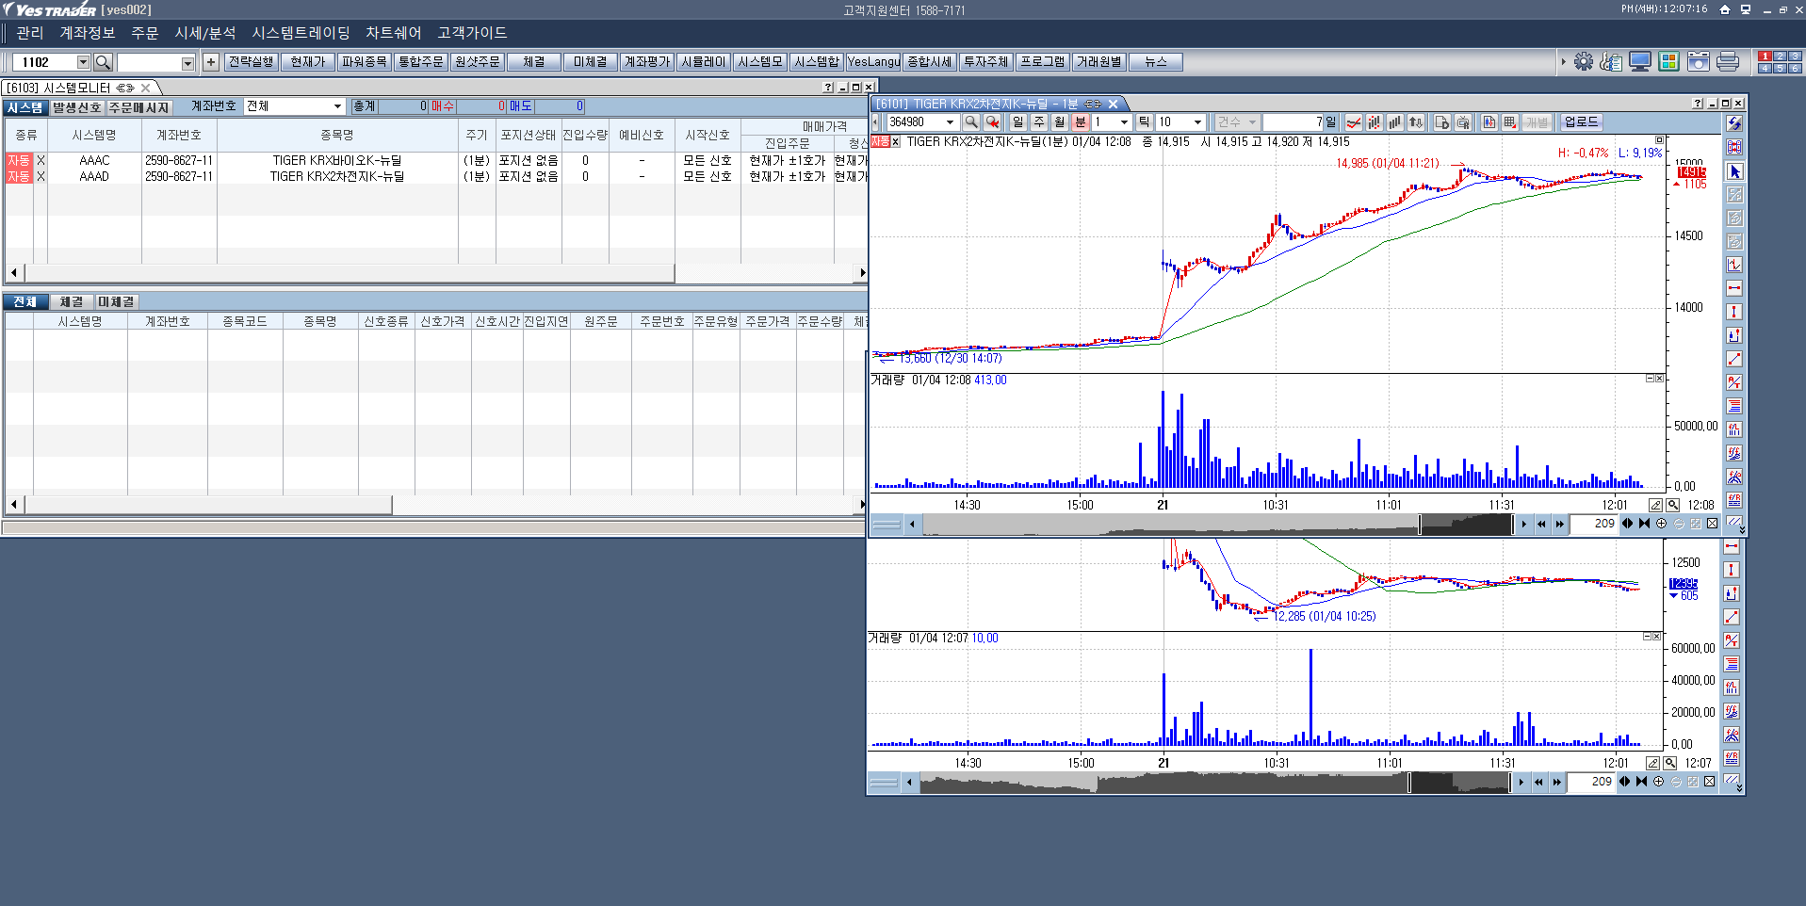Click the screen number 1102 input field
Image resolution: width=1806 pixels, height=906 pixels.
pos(45,62)
